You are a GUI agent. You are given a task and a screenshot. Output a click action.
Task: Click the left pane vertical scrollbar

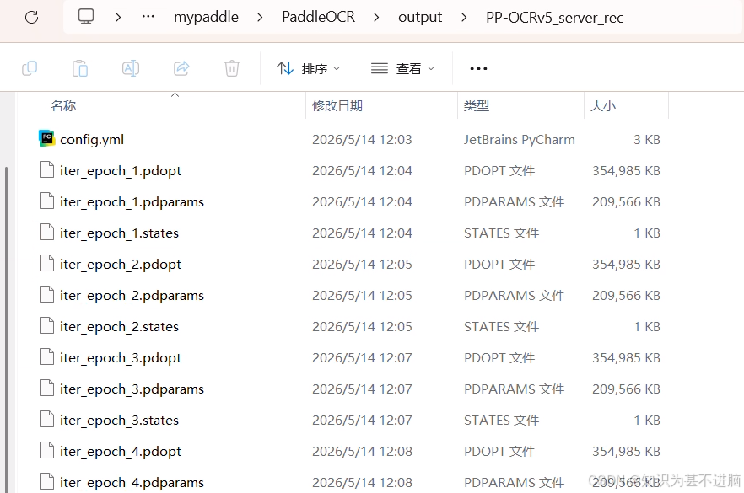6,330
